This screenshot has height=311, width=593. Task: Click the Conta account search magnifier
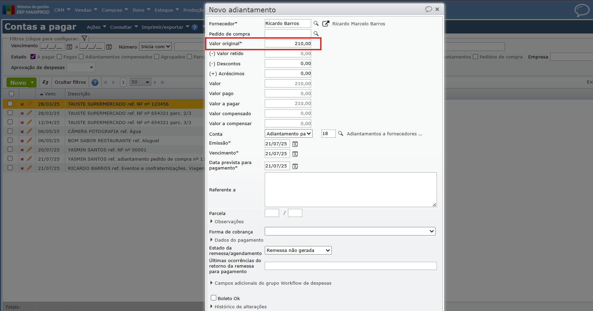point(341,134)
